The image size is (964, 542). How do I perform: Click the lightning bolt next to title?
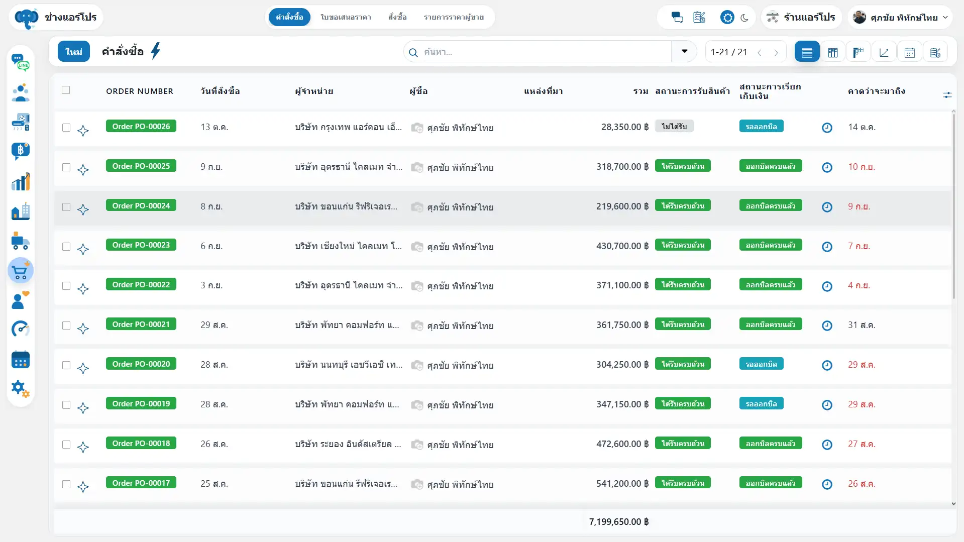[156, 51]
